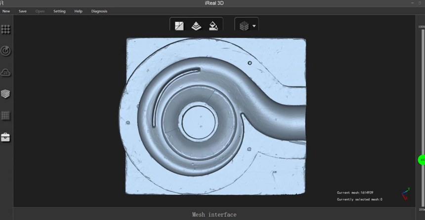The height and width of the screenshot is (220, 425).
Task: Click the greyed-out Open menu item
Action: coord(40,11)
